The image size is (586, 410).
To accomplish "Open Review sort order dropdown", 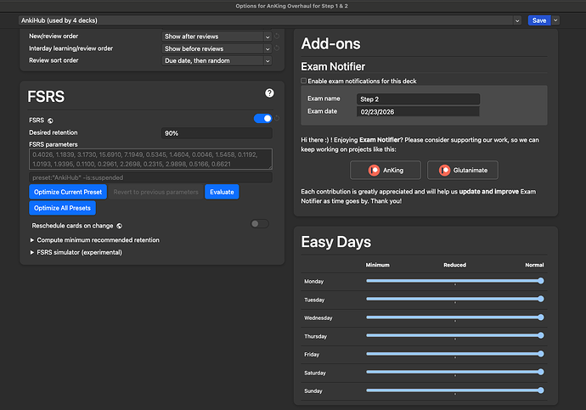I will pyautogui.click(x=217, y=61).
